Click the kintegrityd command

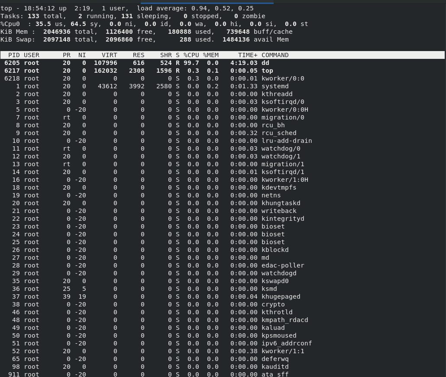pos(283,219)
